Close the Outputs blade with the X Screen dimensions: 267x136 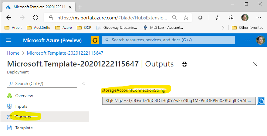pyautogui.click(x=255, y=64)
